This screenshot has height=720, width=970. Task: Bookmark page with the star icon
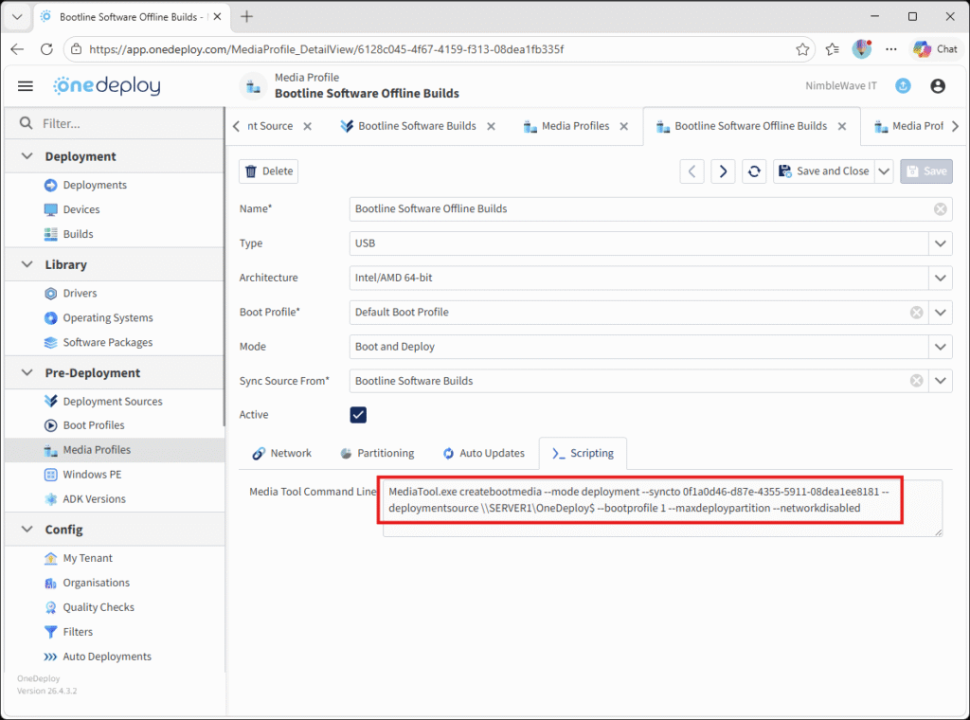point(802,49)
